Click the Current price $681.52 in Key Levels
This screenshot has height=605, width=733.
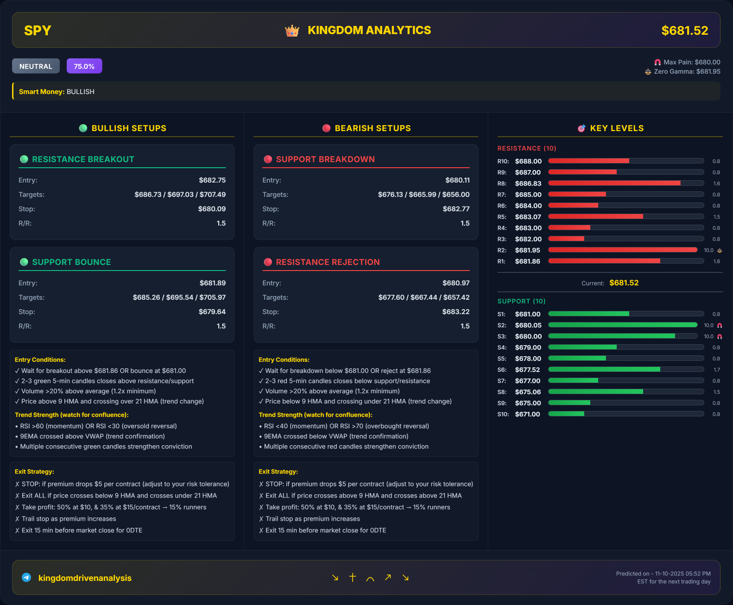click(624, 283)
